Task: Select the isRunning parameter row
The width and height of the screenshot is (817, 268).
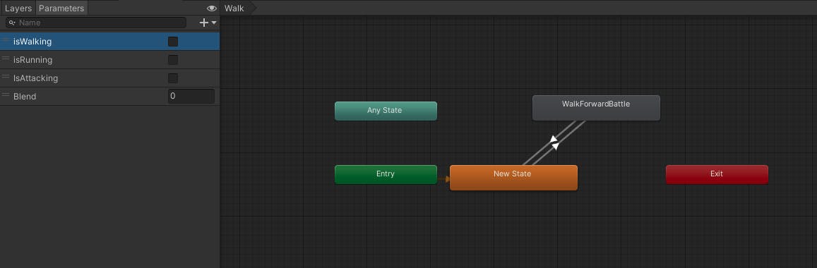Action: click(109, 60)
